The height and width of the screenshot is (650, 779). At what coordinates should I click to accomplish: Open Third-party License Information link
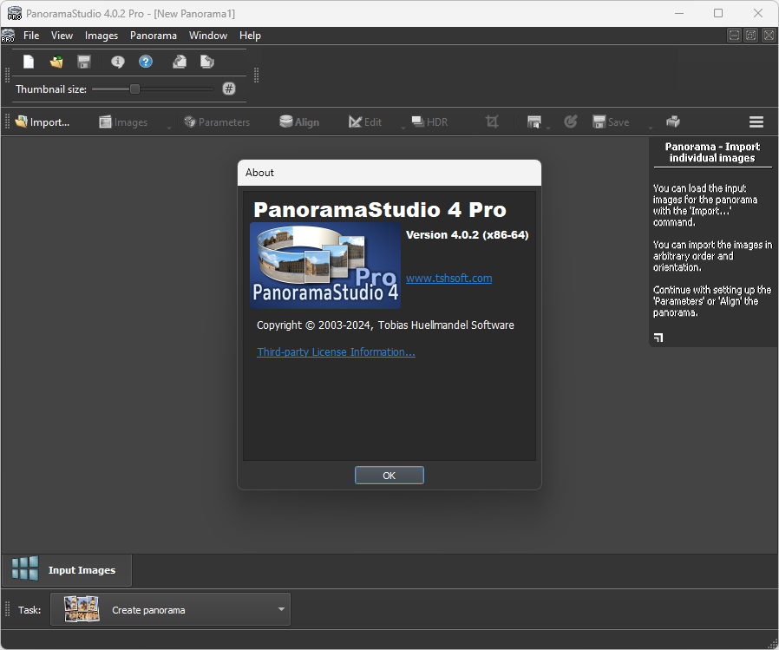336,351
